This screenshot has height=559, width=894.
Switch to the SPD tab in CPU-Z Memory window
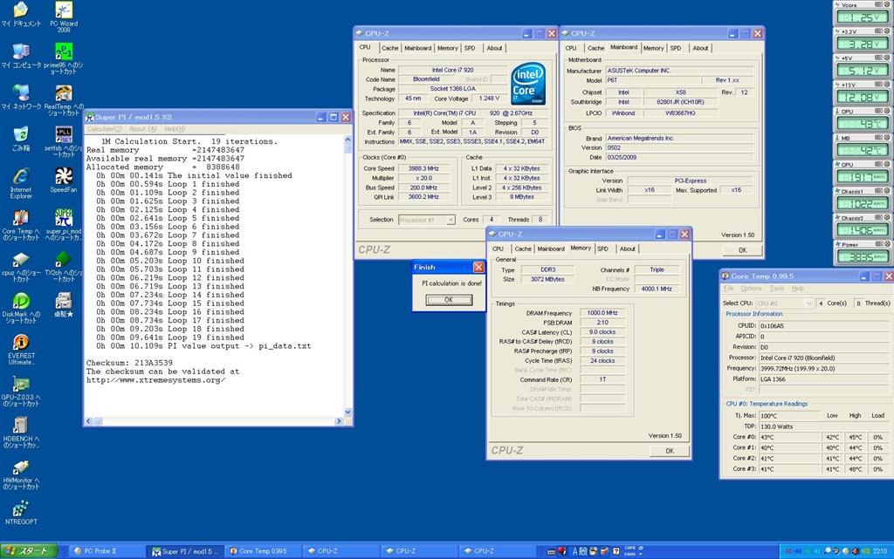(602, 249)
